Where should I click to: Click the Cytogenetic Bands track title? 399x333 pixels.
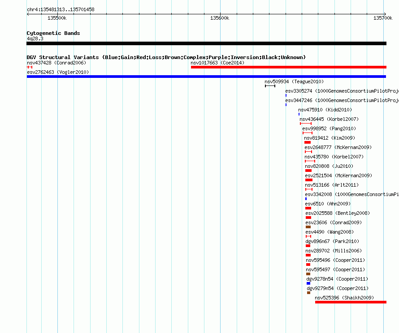click(x=53, y=33)
